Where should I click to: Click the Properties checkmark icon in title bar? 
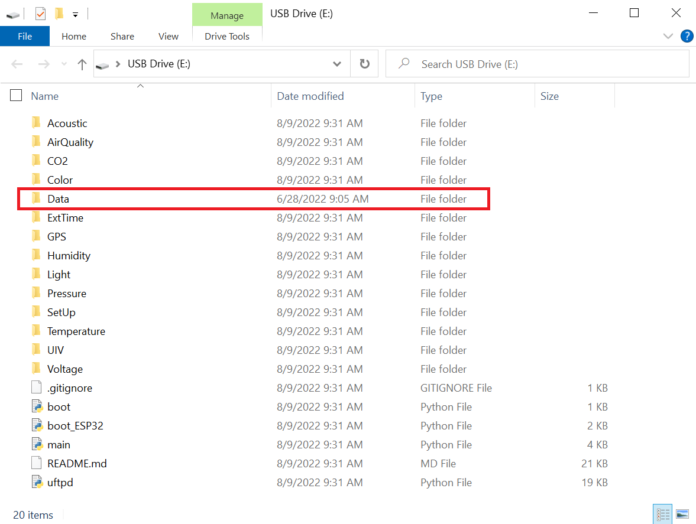40,14
